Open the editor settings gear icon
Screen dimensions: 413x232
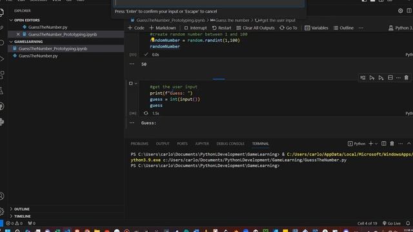point(400,11)
